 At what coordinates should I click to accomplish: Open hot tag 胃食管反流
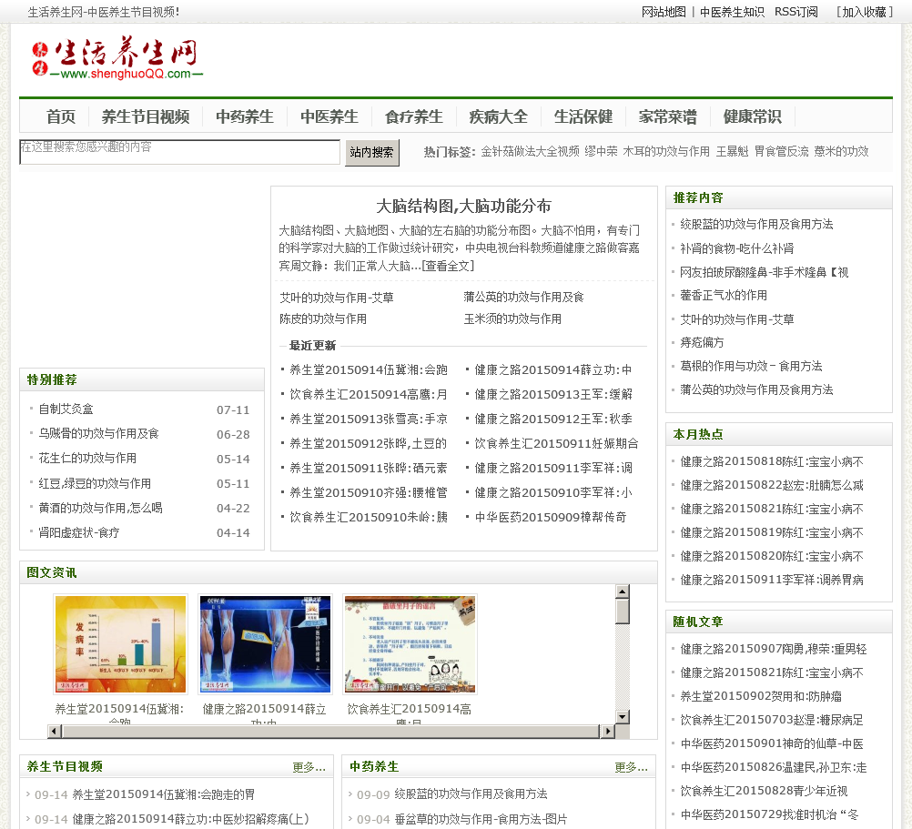tap(781, 152)
